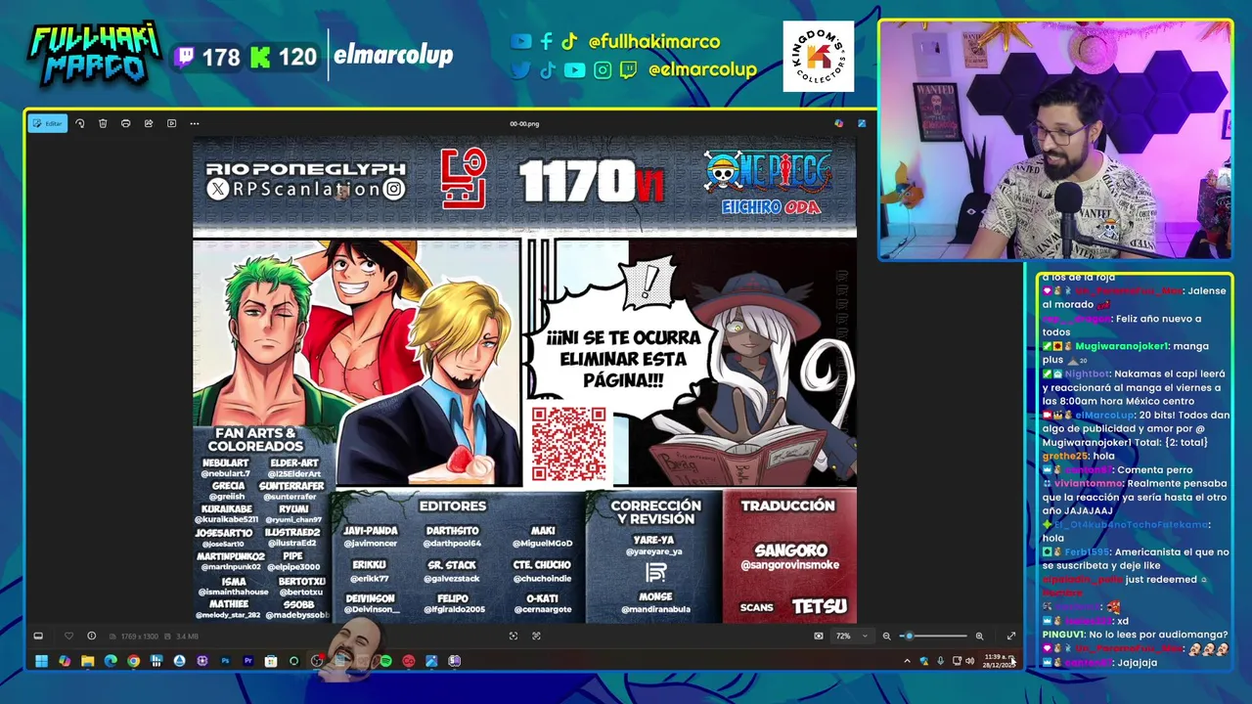Open file info with the info icon

[91, 636]
